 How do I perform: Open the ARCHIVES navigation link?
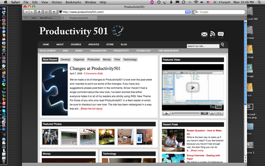pyautogui.click(x=94, y=44)
